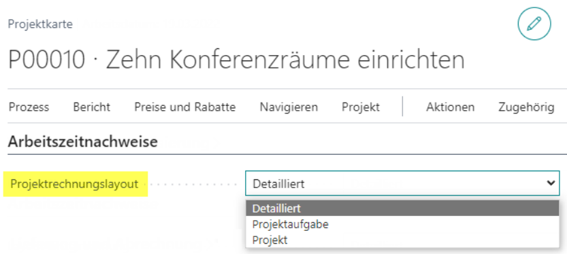Collapse the Arbeitszeitnachweise section header
The image size is (567, 254).
point(83,142)
